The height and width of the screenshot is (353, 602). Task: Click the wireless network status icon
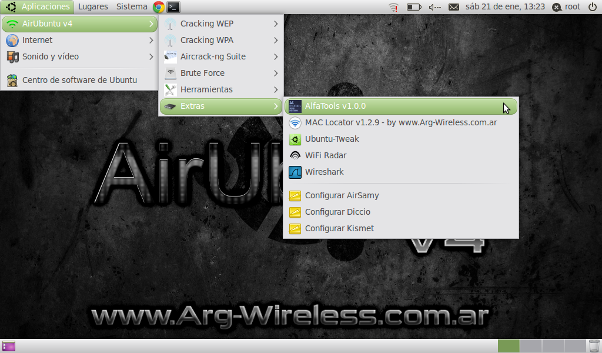[x=393, y=7]
